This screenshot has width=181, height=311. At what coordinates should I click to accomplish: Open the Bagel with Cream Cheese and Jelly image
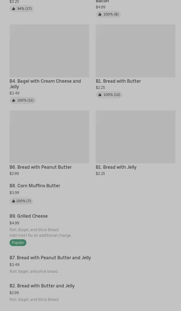click(x=49, y=51)
